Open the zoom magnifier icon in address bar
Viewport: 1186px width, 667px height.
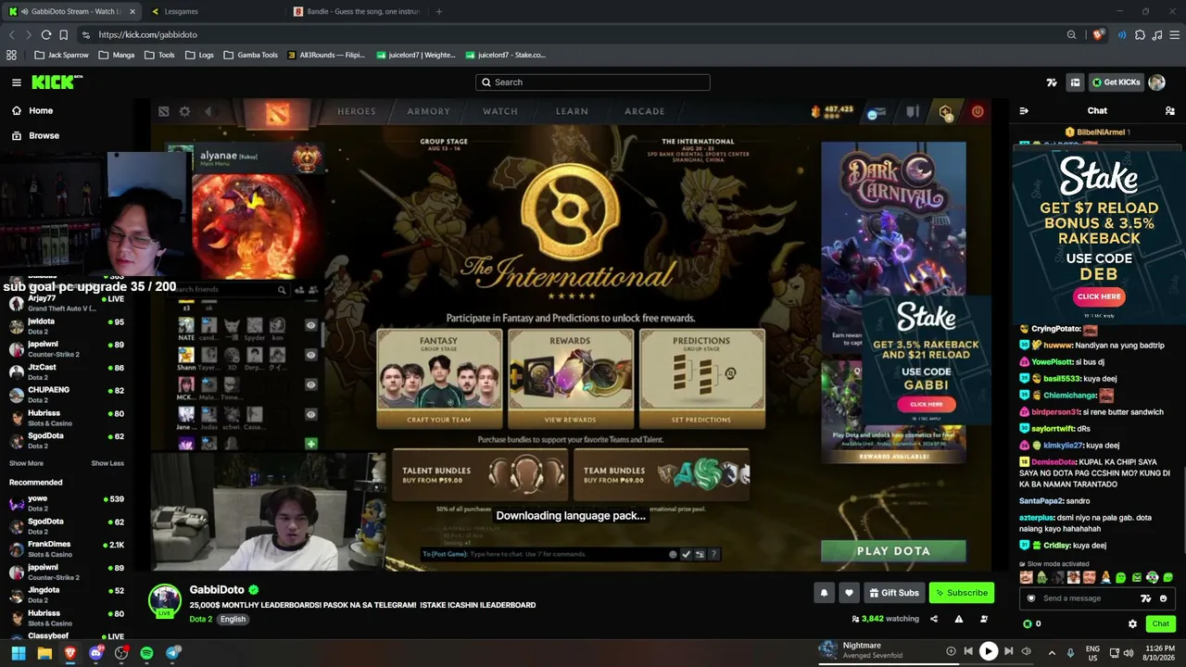tap(1071, 34)
